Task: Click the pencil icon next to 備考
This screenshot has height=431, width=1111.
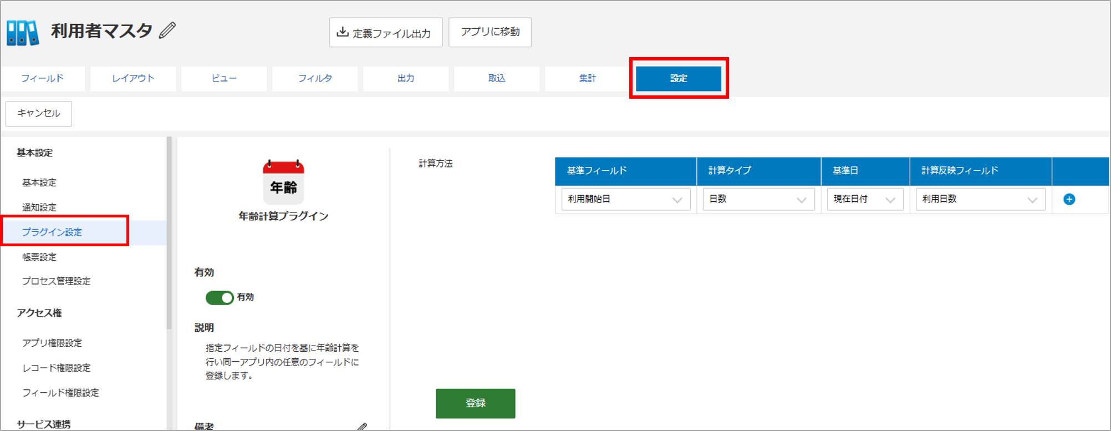Action: 362,426
